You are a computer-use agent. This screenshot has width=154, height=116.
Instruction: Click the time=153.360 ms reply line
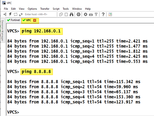click(74, 97)
